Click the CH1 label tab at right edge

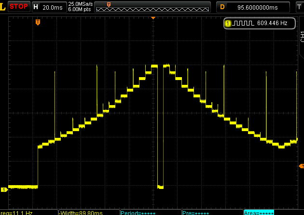(x=302, y=37)
